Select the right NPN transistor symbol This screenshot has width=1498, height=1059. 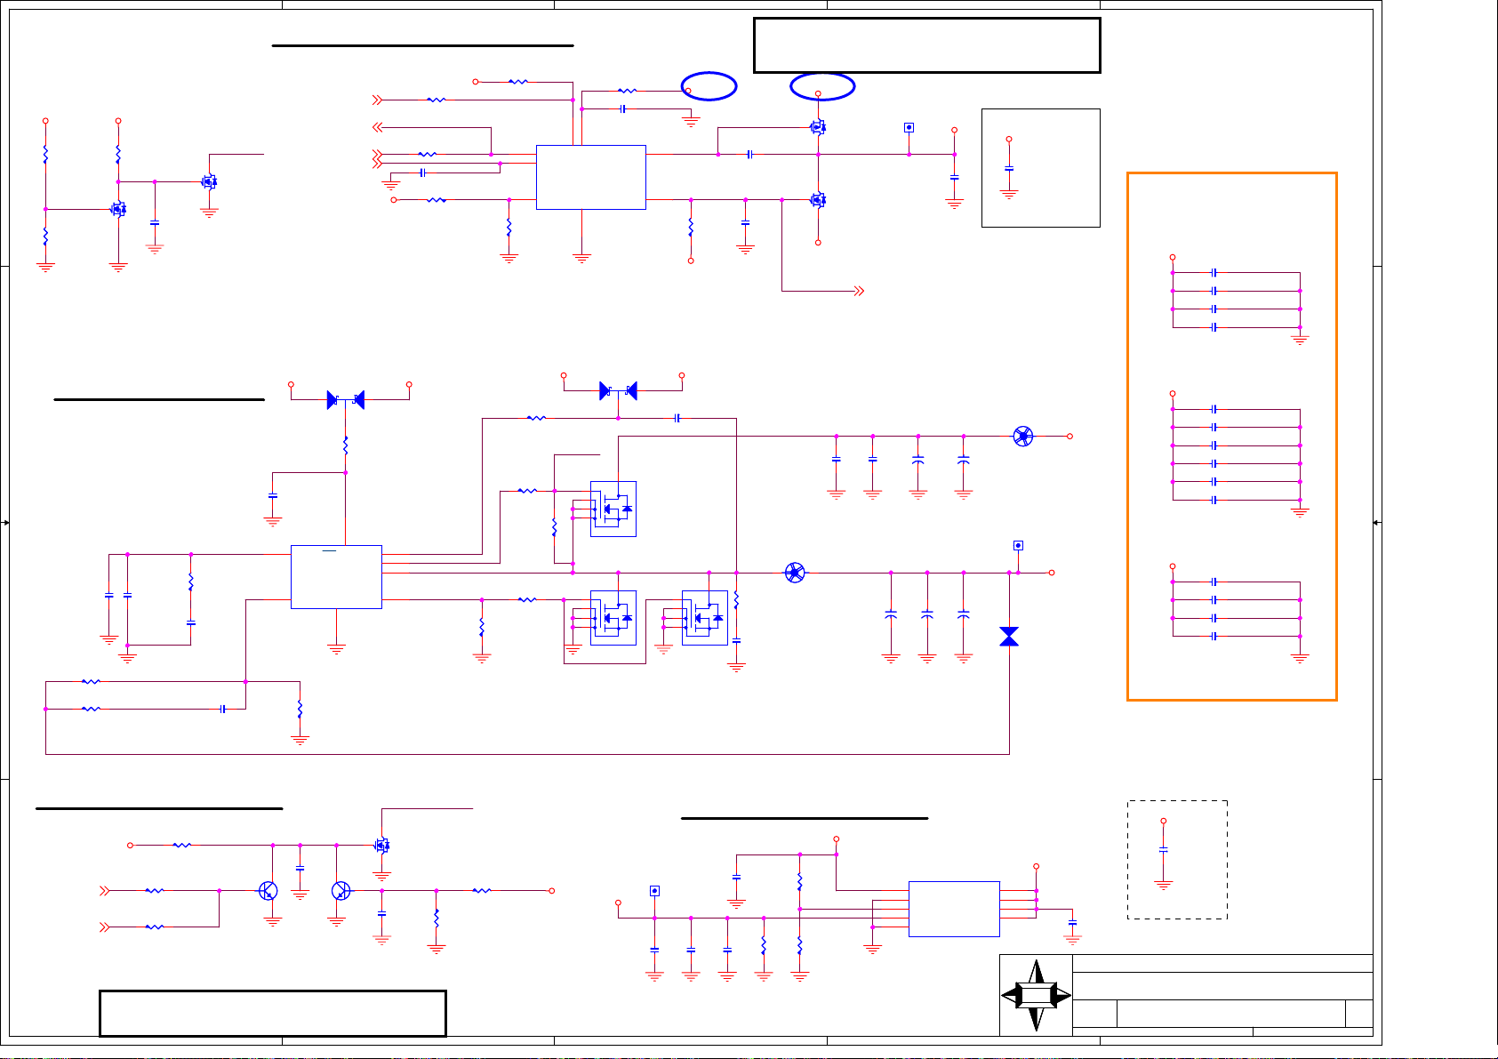point(340,891)
